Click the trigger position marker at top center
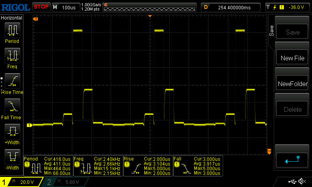The width and height of the screenshot is (312, 187). tap(150, 16)
